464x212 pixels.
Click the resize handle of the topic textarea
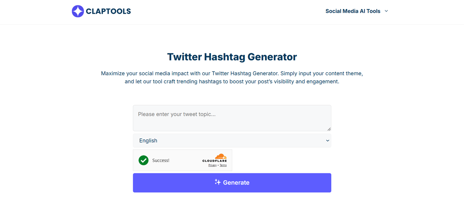click(329, 129)
